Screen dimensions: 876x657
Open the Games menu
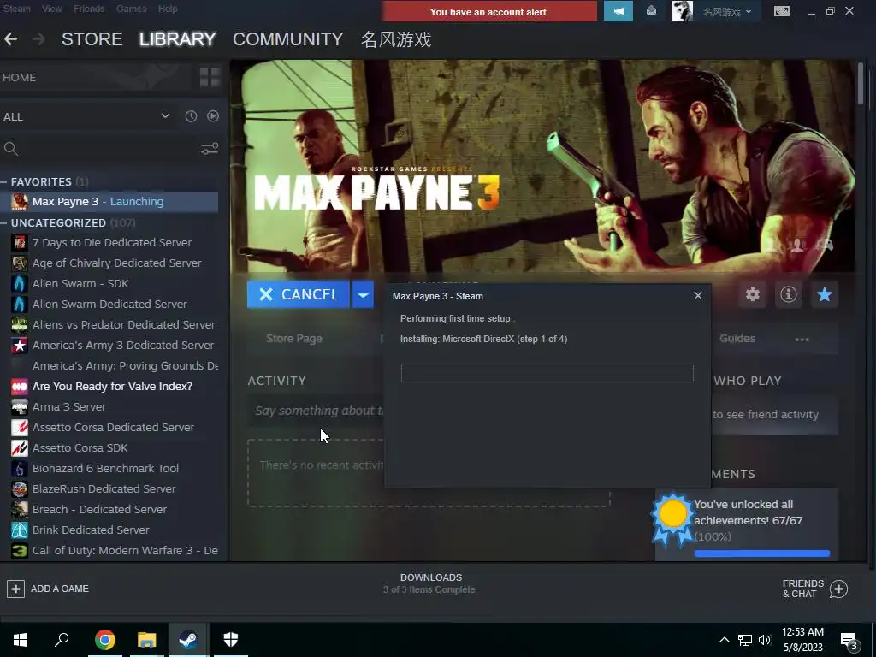coord(131,9)
